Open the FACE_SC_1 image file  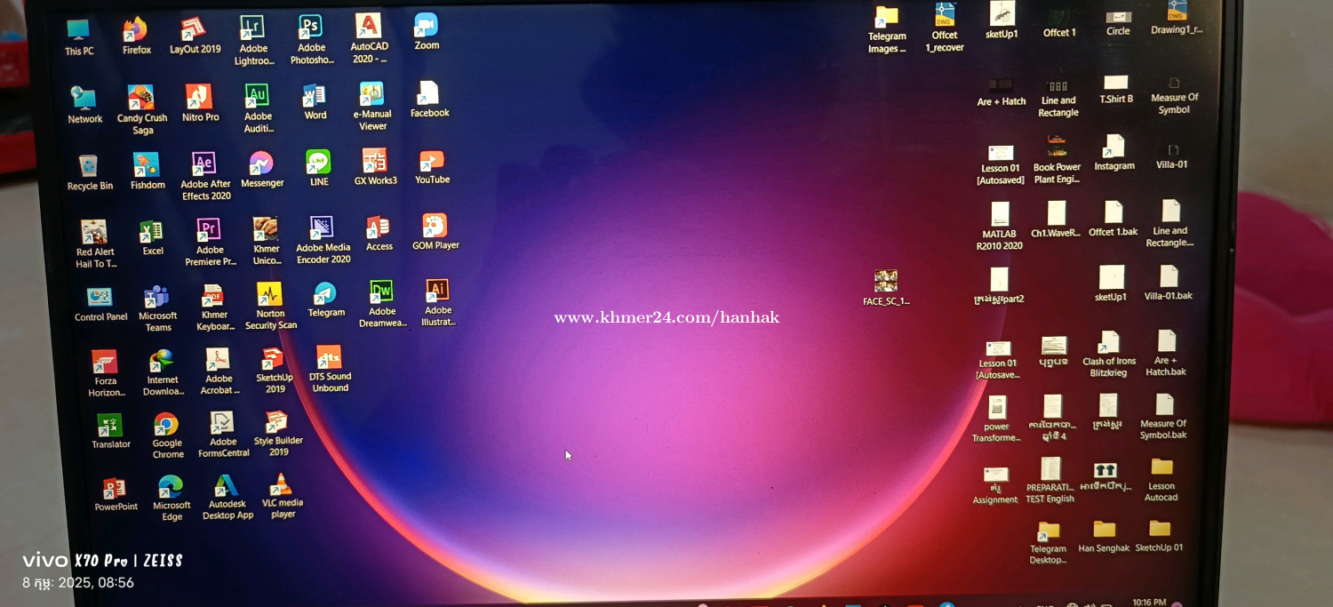(x=885, y=287)
